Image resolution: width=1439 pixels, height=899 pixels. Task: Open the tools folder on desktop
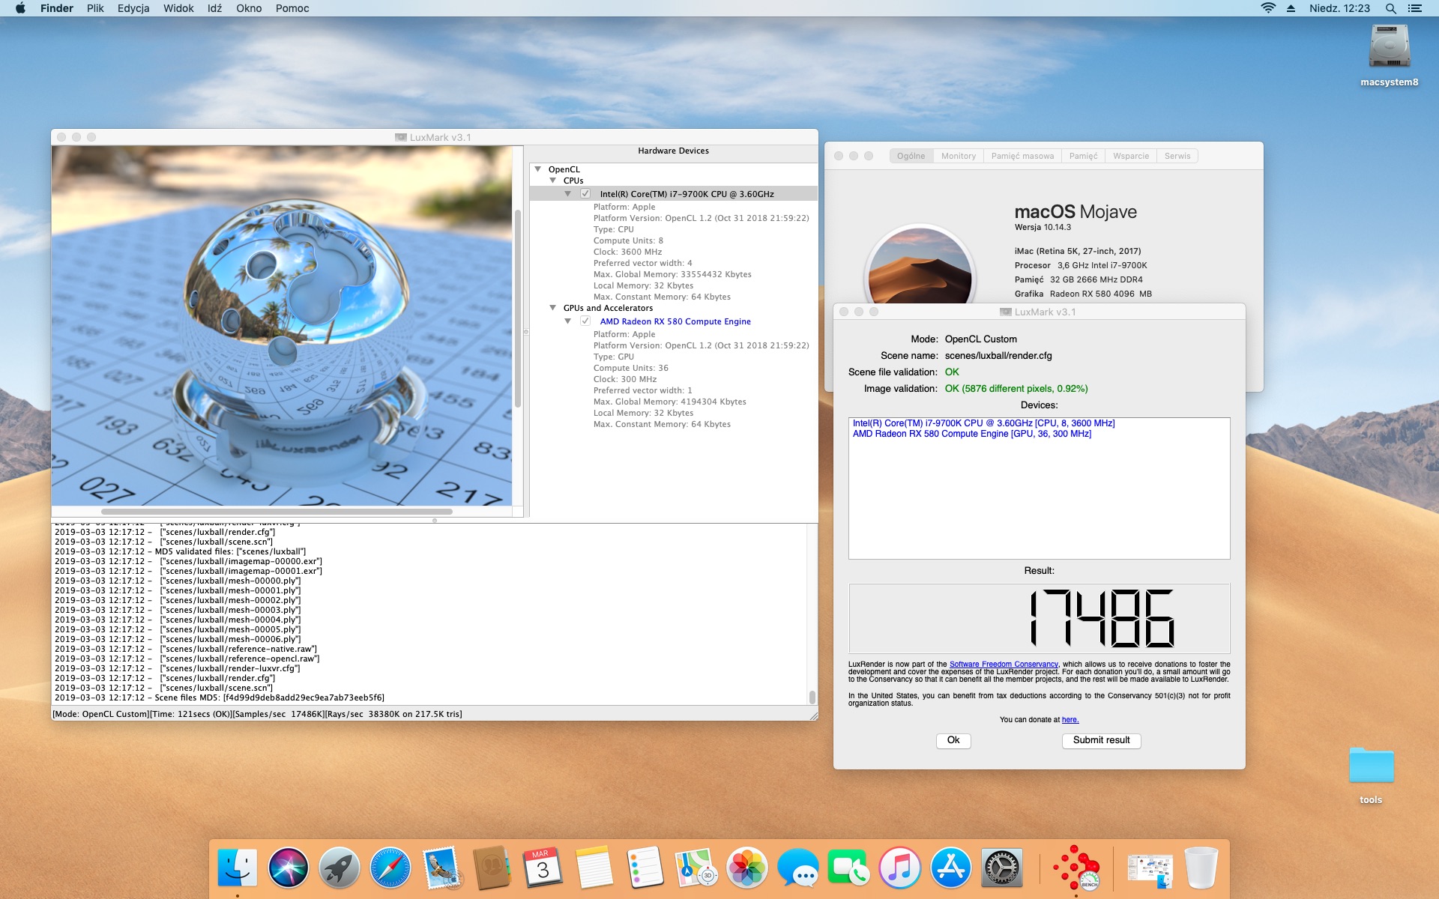coord(1371,766)
